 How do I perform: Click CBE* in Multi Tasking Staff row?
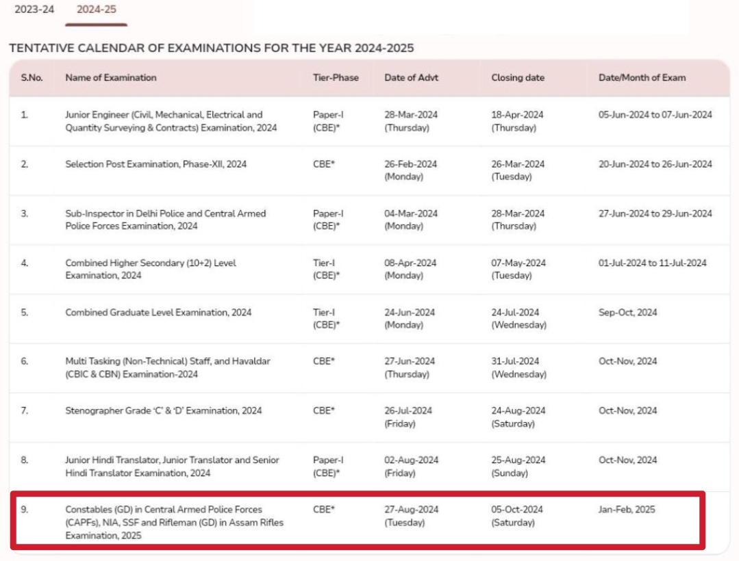[323, 361]
